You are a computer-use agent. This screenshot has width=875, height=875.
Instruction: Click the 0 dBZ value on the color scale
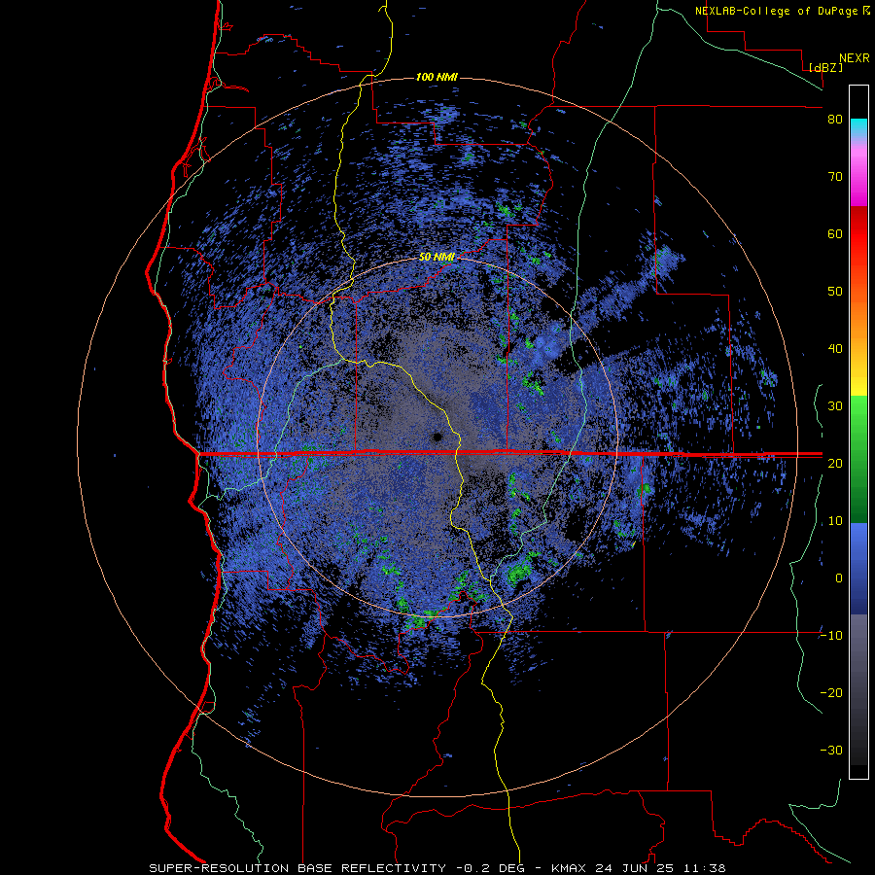pyautogui.click(x=839, y=578)
